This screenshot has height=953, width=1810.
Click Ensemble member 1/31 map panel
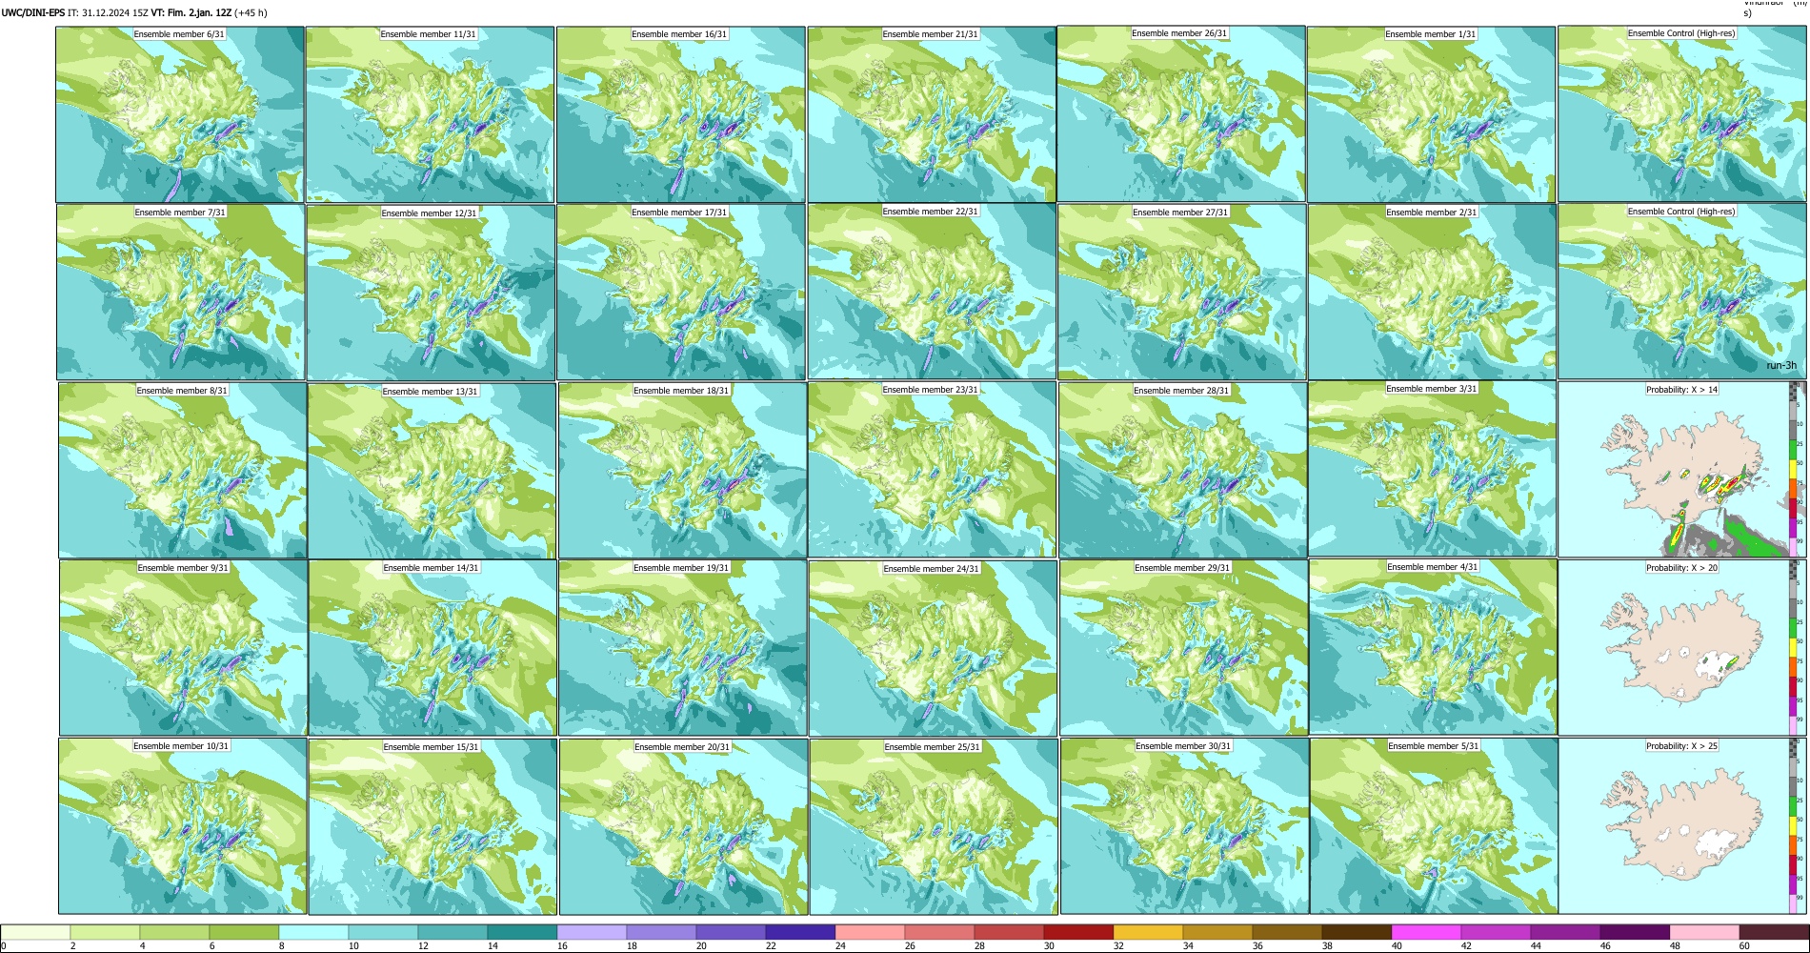1431,114
